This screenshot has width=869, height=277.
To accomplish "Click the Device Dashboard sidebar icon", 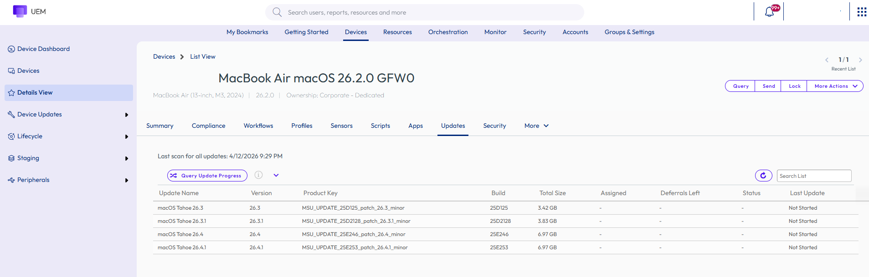I will pos(11,49).
